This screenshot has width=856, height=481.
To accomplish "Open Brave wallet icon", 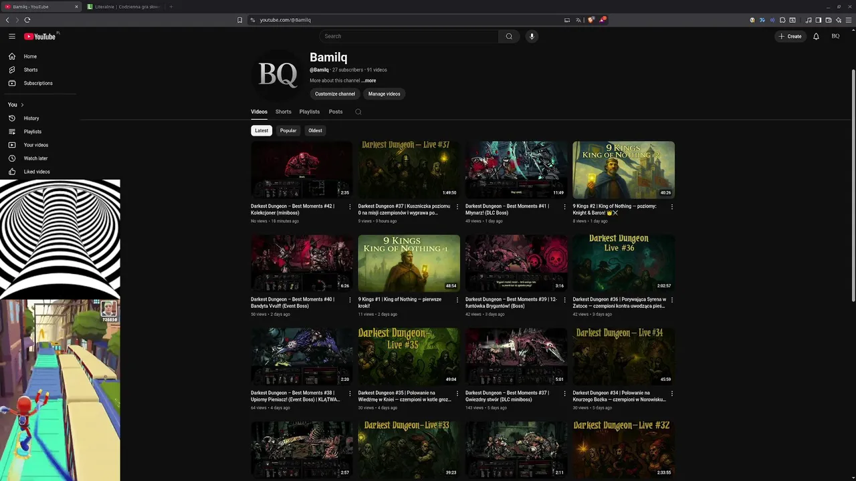I will pyautogui.click(x=829, y=20).
